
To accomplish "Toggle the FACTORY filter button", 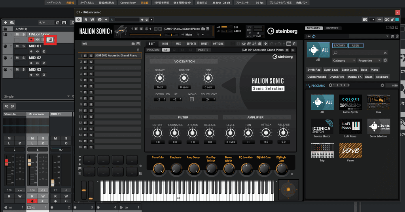I will [x=339, y=46].
